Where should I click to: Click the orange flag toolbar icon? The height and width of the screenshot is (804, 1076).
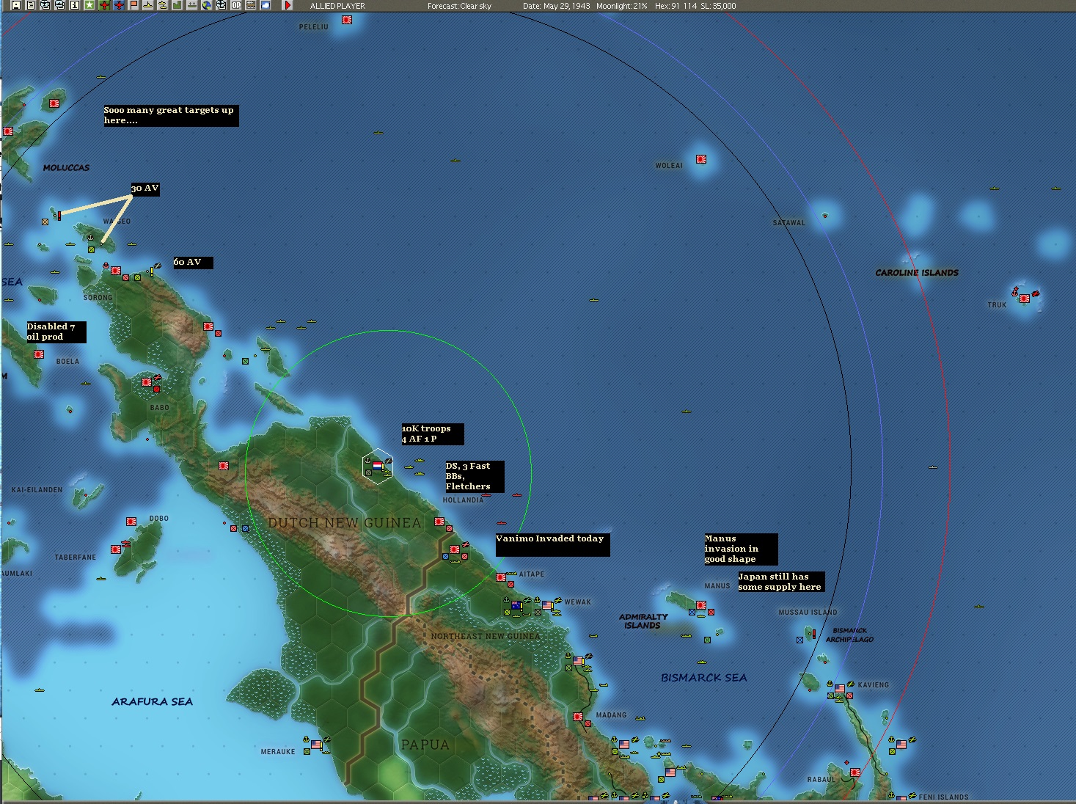point(133,5)
